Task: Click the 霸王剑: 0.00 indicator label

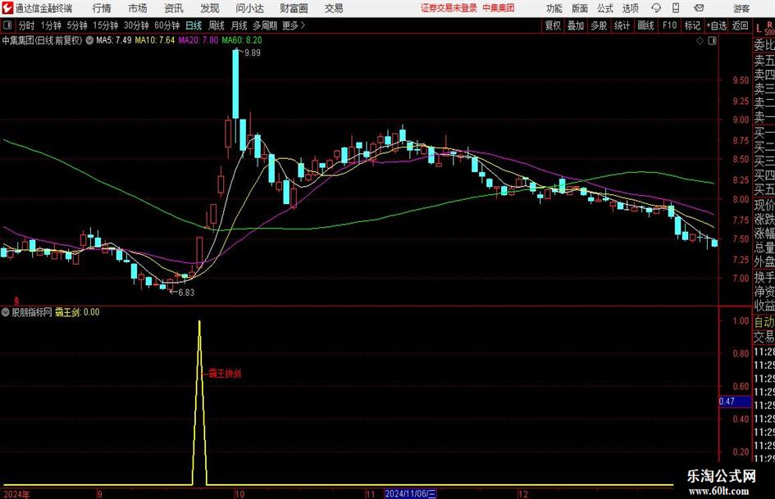Action: coord(77,312)
